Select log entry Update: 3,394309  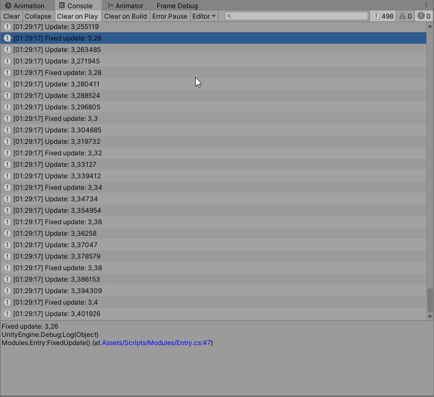click(213, 290)
